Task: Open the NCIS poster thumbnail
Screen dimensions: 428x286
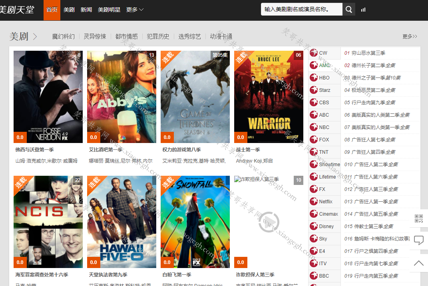Action: 48,222
